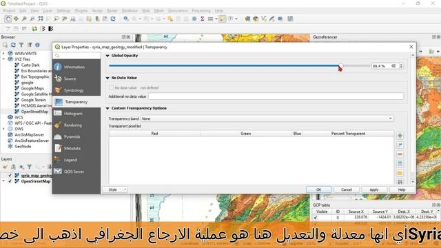441x248 pixels.
Task: Click OK in Layer Properties dialog
Action: coord(318,190)
